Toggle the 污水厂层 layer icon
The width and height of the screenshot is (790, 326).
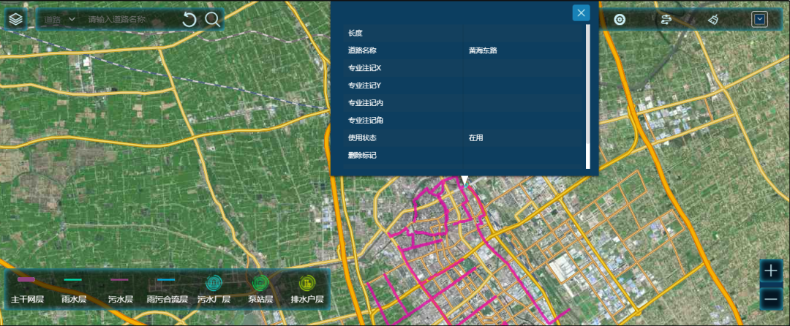(214, 283)
